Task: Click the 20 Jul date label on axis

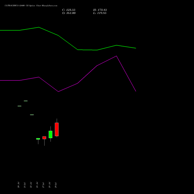Action: point(19,185)
